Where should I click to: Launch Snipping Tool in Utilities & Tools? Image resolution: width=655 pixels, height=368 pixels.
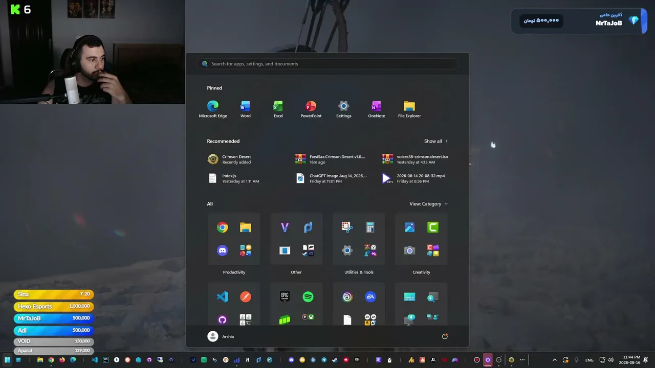(x=347, y=227)
